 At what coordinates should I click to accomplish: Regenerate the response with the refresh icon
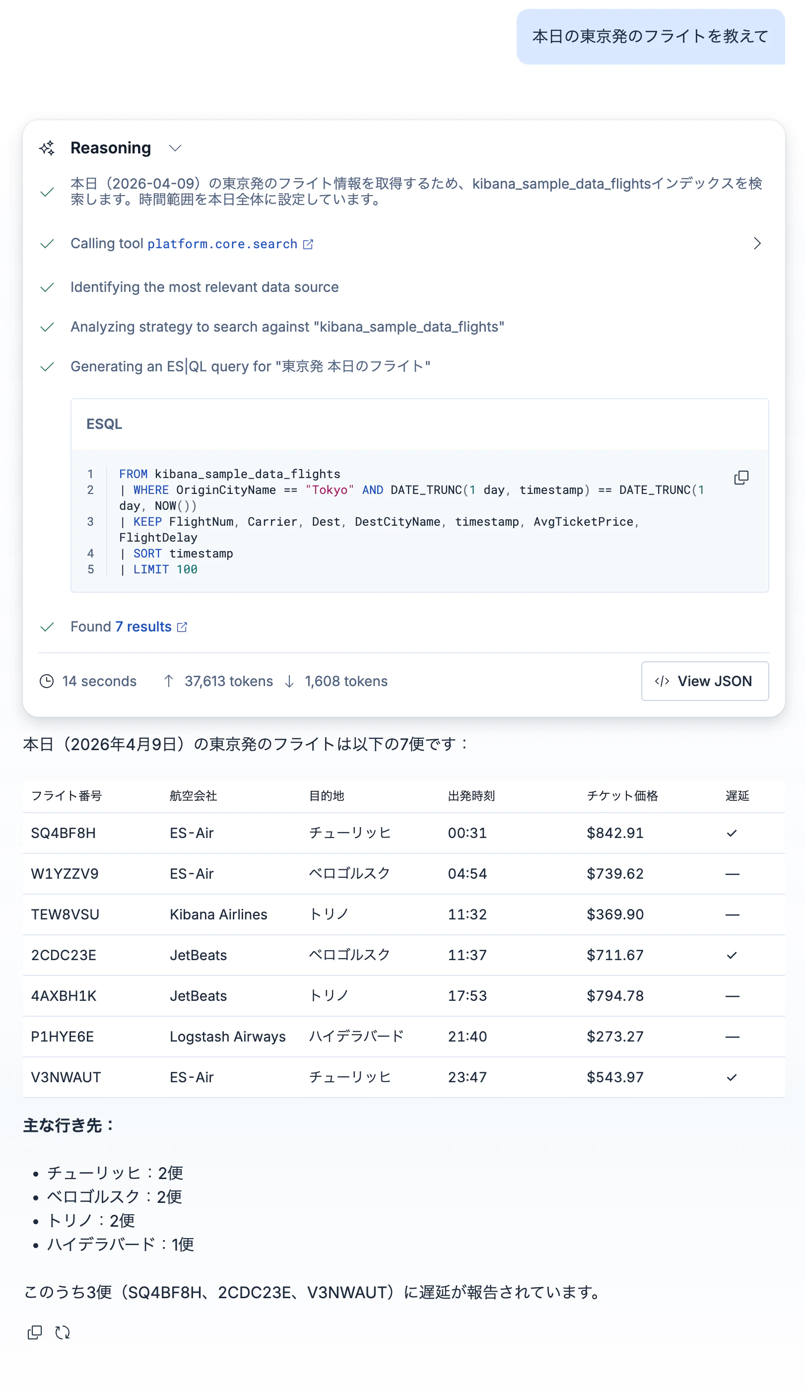[x=63, y=1333]
